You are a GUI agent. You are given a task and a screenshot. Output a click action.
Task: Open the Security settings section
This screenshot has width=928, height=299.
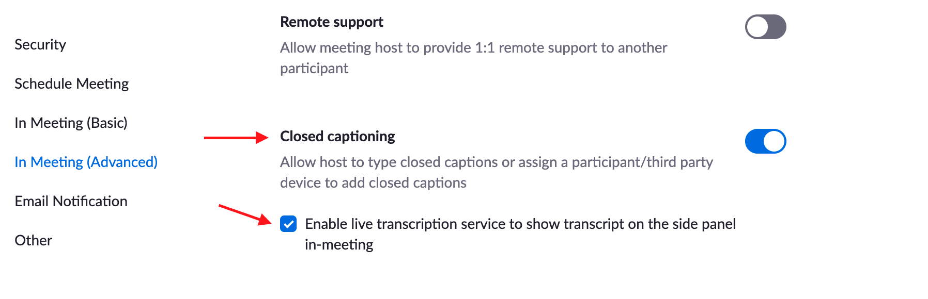pyautogui.click(x=40, y=44)
